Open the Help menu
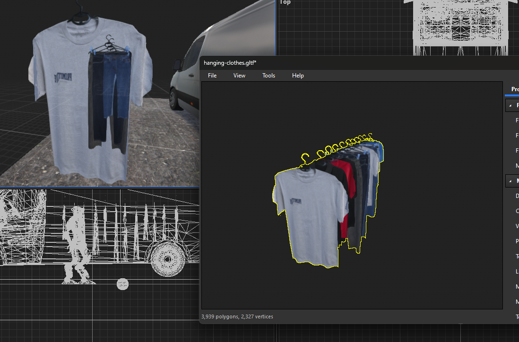519x342 pixels. coord(298,76)
